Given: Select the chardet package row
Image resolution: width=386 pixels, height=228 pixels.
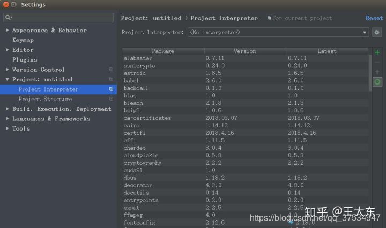Looking at the screenshot, I should [245, 148].
